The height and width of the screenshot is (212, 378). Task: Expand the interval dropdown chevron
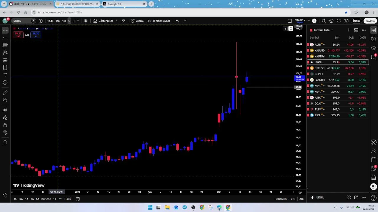coord(78,21)
